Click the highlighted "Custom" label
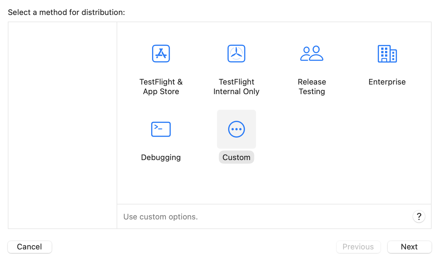 click(236, 157)
